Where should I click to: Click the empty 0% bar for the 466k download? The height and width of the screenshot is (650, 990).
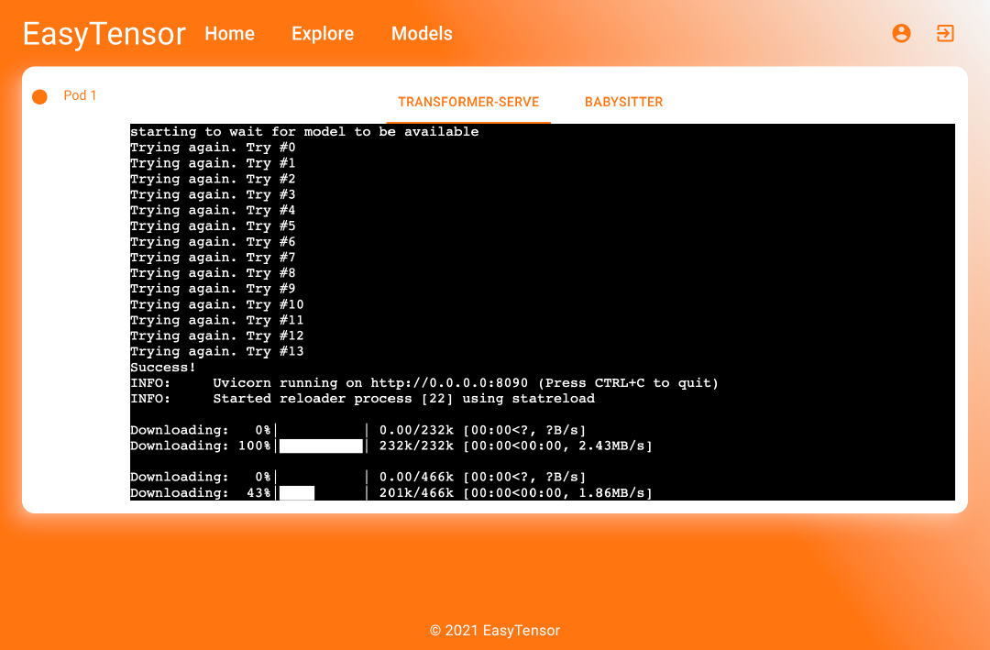[x=321, y=478]
